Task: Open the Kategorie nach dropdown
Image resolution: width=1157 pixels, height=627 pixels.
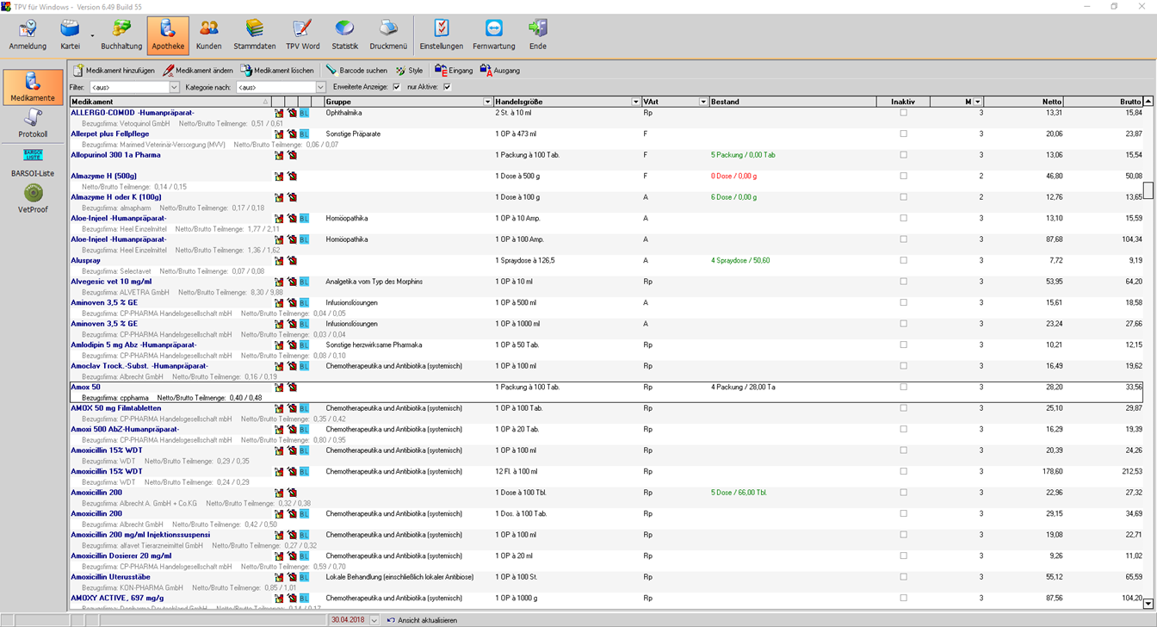Action: pyautogui.click(x=320, y=88)
